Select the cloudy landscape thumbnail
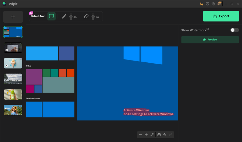Screen dimensions: 242x142 pos(13,79)
